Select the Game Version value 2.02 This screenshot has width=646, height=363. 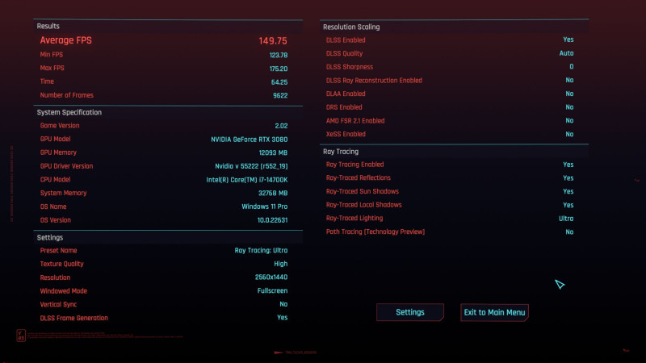(x=281, y=126)
